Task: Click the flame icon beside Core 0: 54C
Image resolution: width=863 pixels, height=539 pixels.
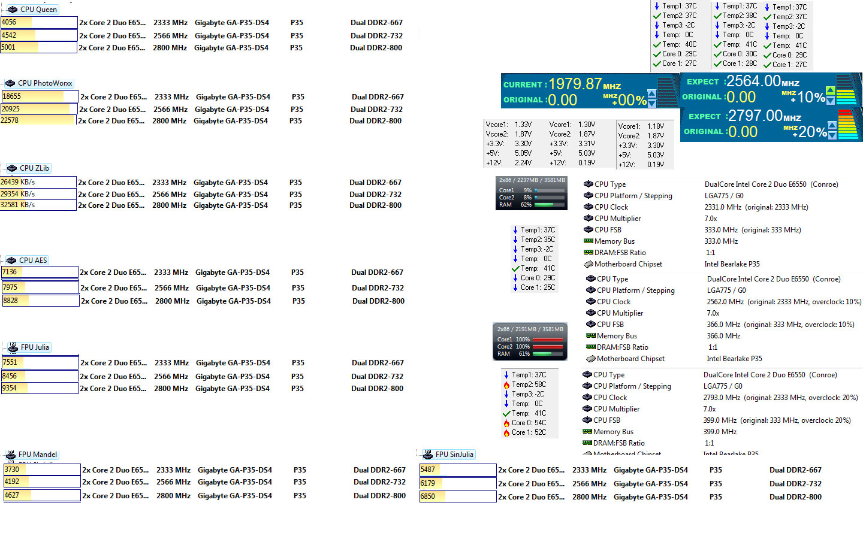Action: coord(506,423)
